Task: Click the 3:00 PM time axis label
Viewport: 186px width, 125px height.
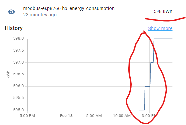Action: (x=149, y=115)
